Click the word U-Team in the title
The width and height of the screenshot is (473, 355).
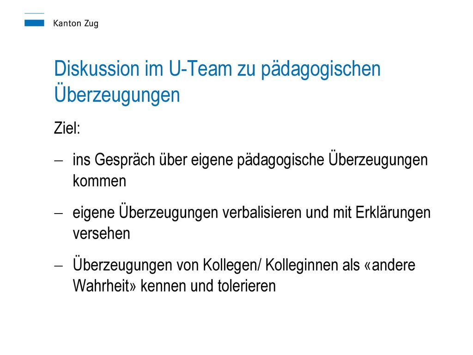(200, 68)
